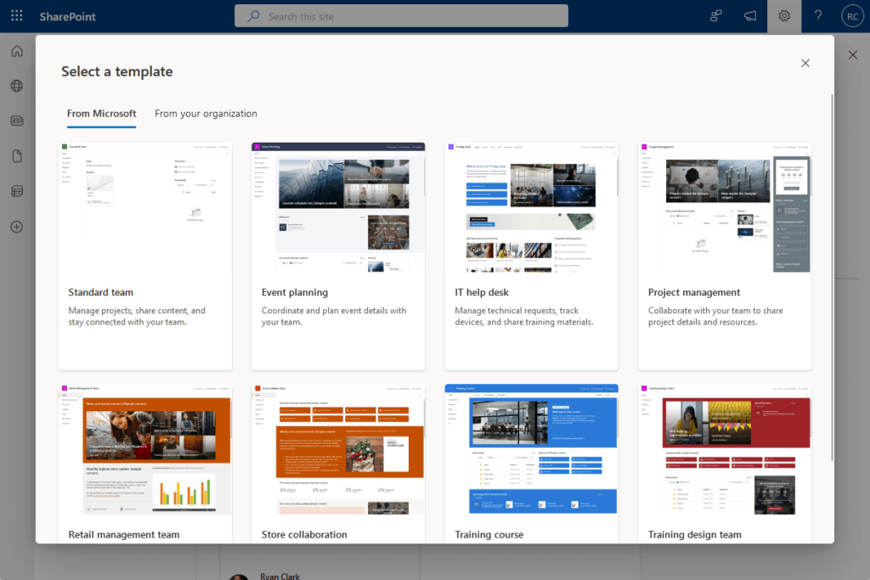Image resolution: width=870 pixels, height=580 pixels.
Task: Click the Training design team title
Action: [695, 534]
